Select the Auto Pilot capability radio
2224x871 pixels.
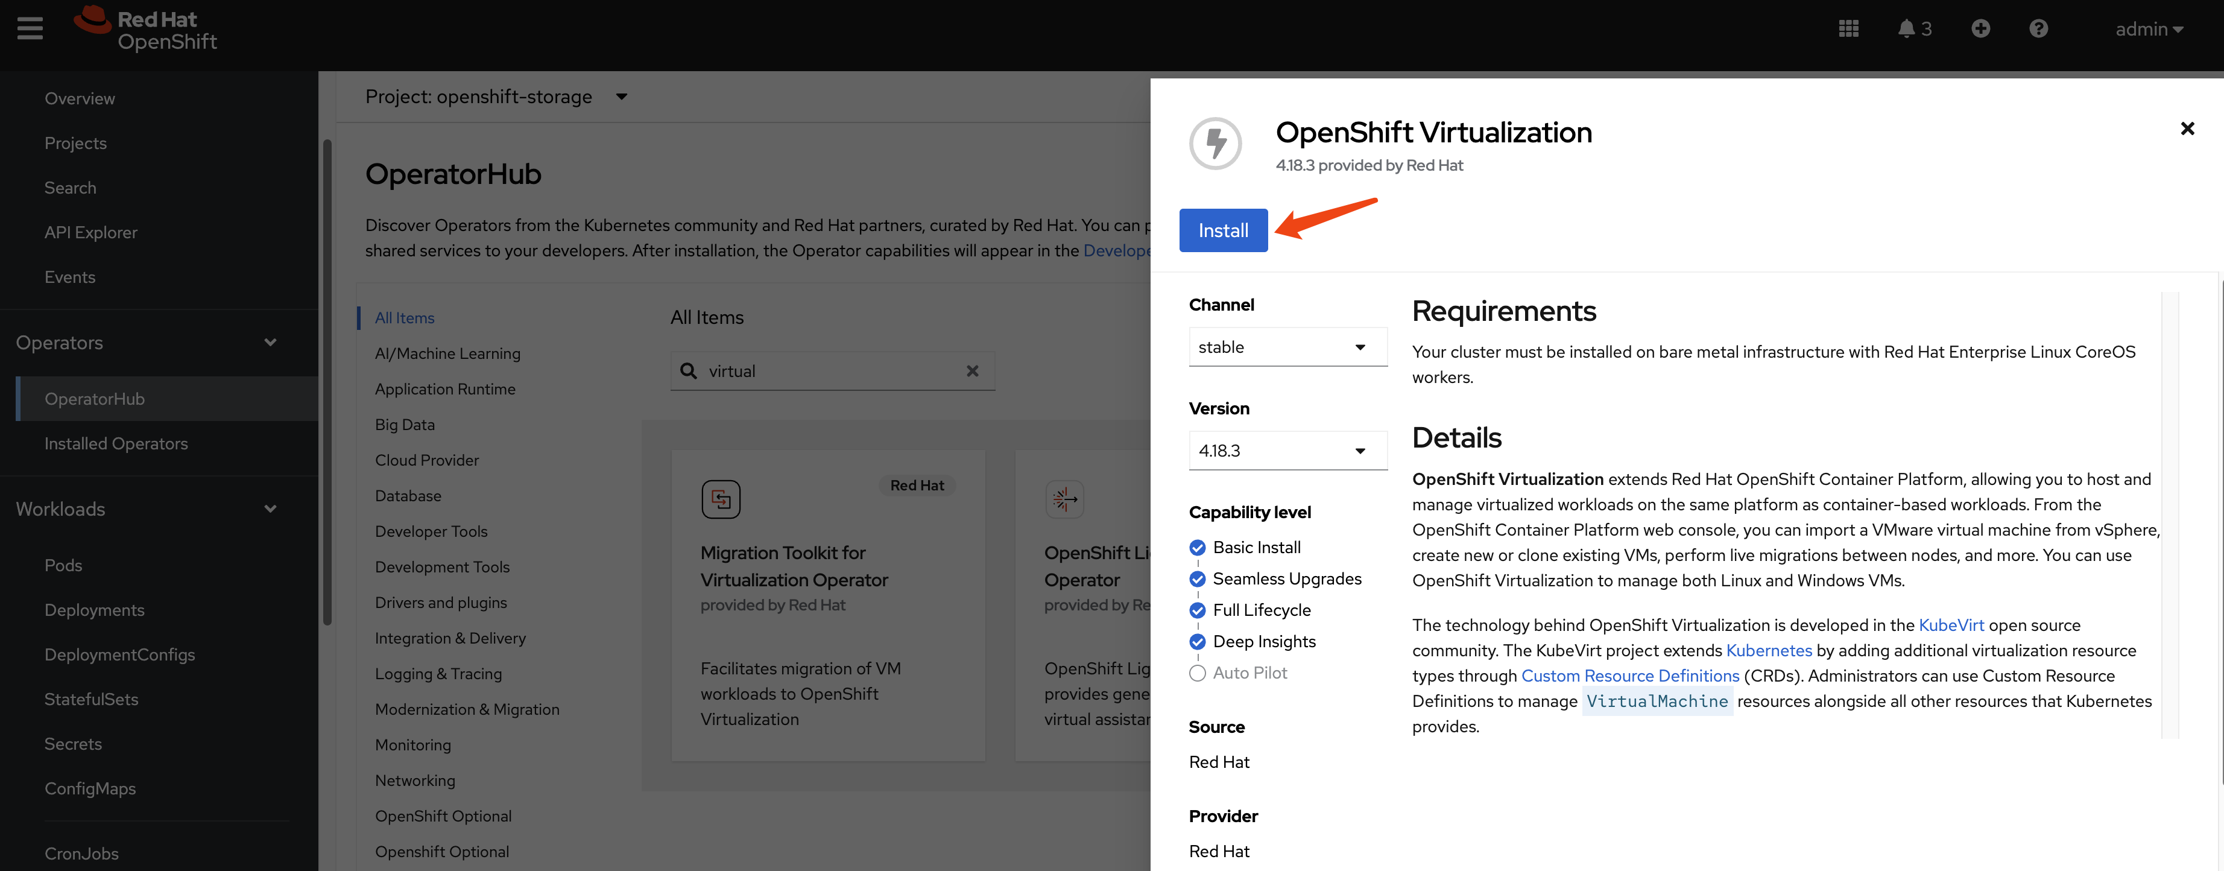1196,673
